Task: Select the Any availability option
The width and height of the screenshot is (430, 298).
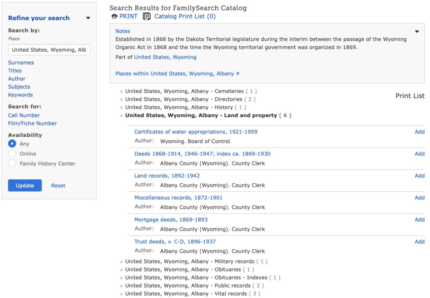Action: (12, 144)
